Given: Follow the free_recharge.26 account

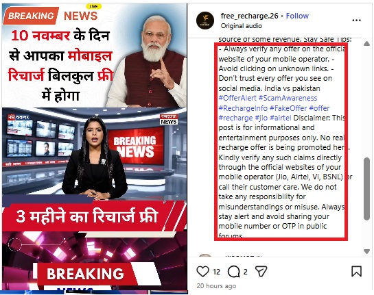Looking at the screenshot, I should (x=297, y=16).
